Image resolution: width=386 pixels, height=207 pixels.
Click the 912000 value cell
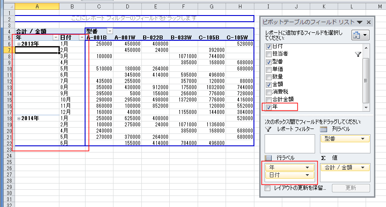click(x=156, y=87)
